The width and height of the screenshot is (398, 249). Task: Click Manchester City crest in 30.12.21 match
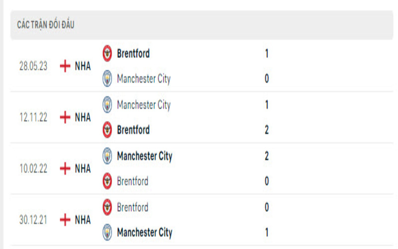107,232
